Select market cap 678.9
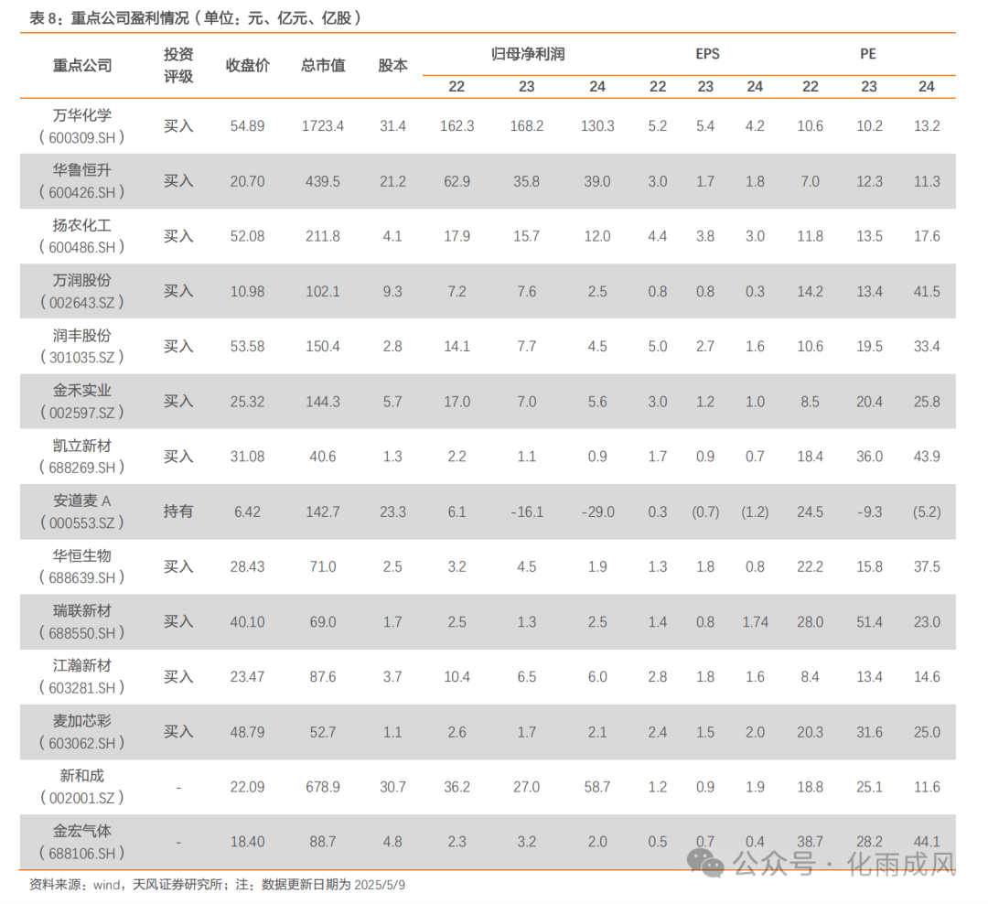Image resolution: width=988 pixels, height=904 pixels. click(x=323, y=787)
